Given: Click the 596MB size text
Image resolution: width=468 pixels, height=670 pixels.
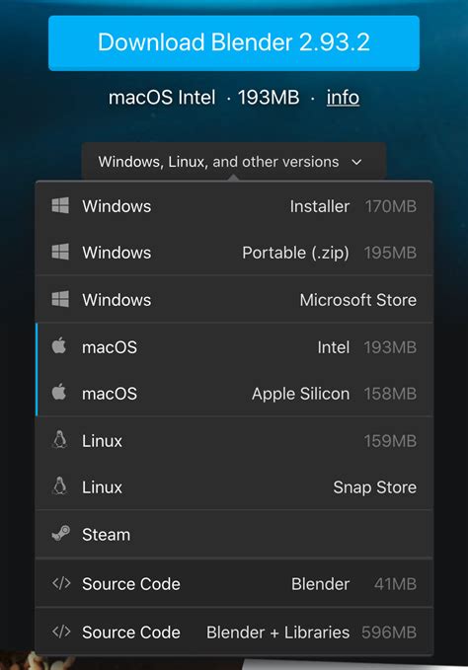Looking at the screenshot, I should click(x=389, y=632).
